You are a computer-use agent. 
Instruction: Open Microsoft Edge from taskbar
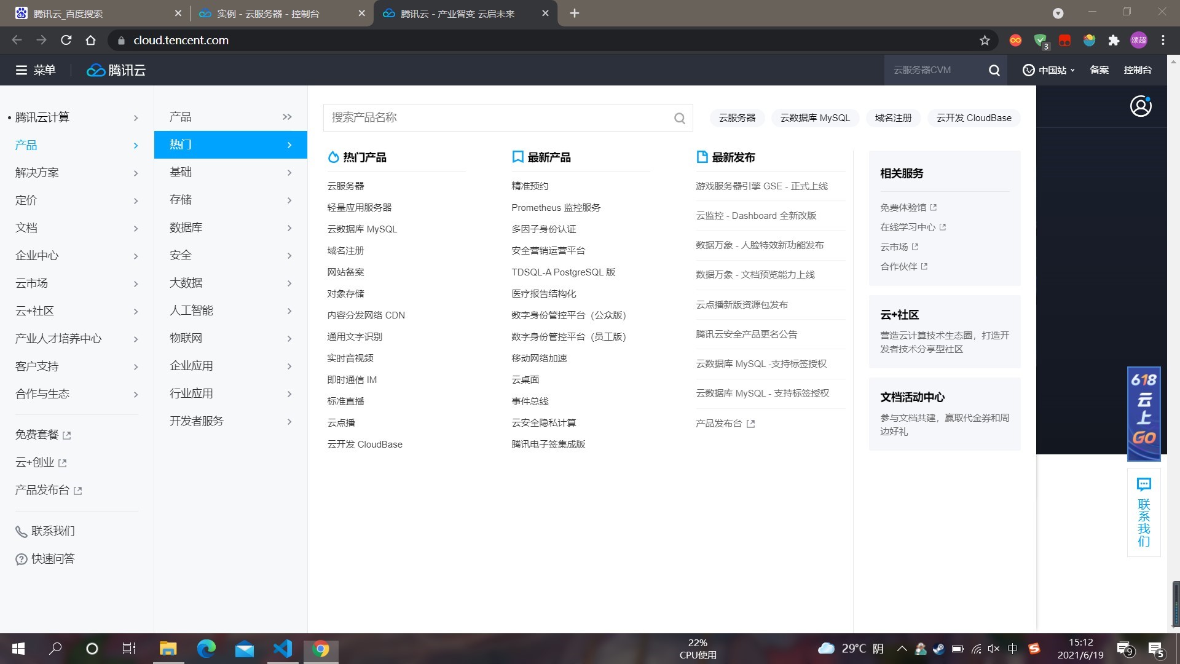[x=206, y=649]
